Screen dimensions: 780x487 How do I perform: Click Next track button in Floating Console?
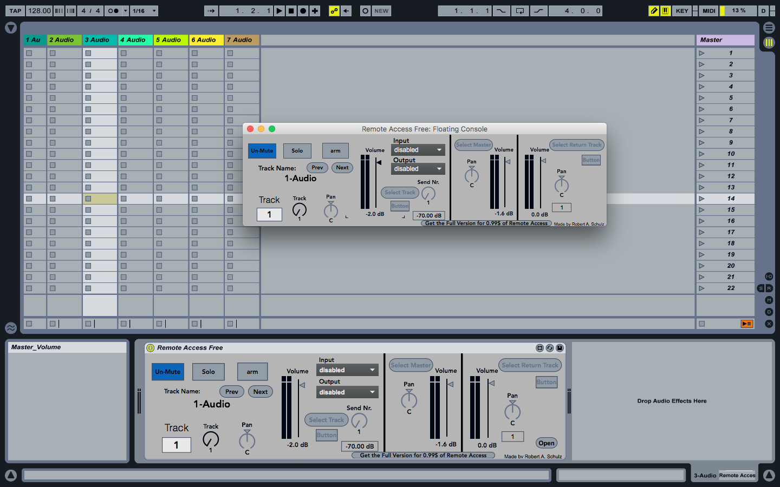(x=342, y=168)
